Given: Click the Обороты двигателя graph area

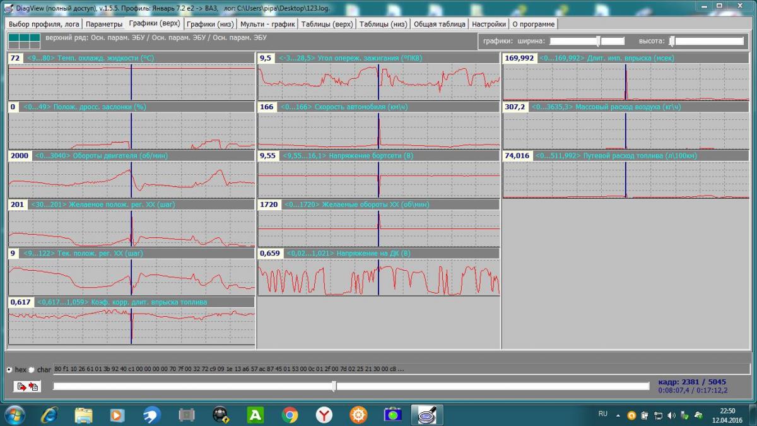Looking at the screenshot, I should click(x=131, y=180).
